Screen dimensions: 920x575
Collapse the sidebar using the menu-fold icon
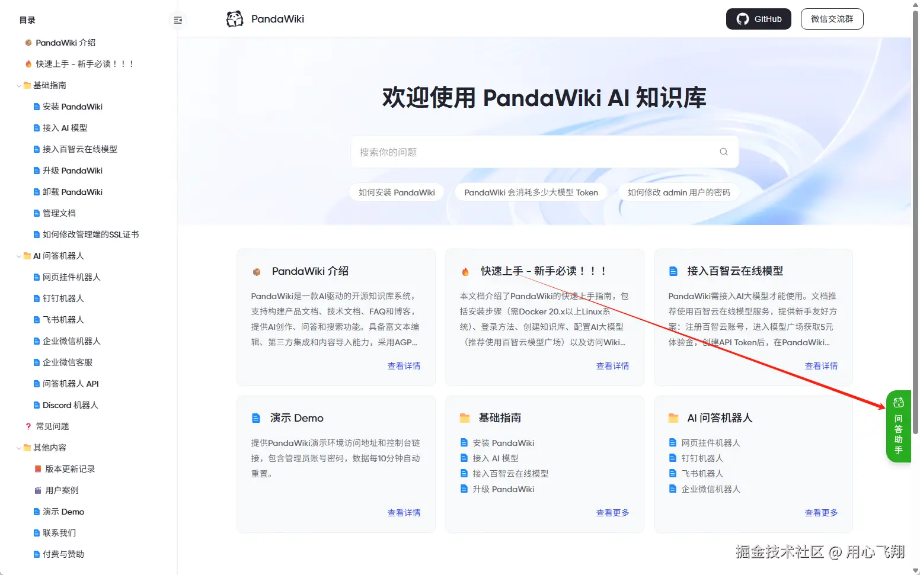(x=177, y=20)
